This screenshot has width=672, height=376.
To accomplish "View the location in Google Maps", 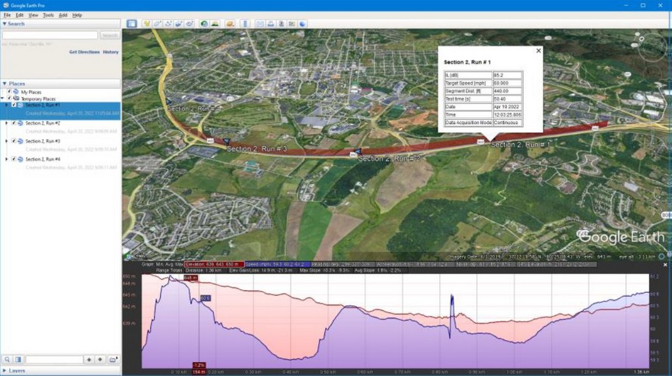I will tap(292, 24).
